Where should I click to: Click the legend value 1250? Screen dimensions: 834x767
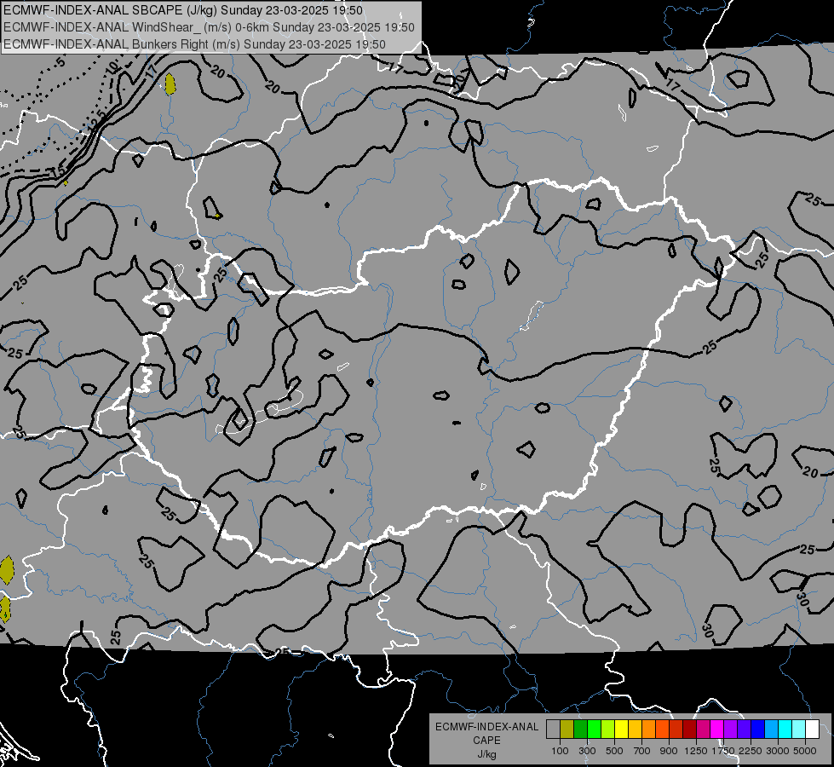click(696, 751)
